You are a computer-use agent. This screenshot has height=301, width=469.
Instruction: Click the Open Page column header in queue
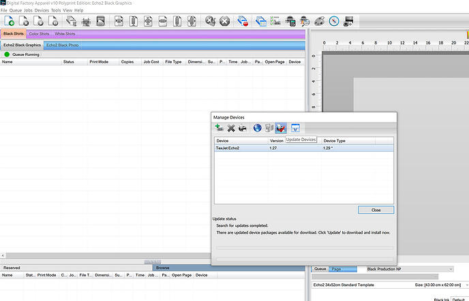[275, 62]
